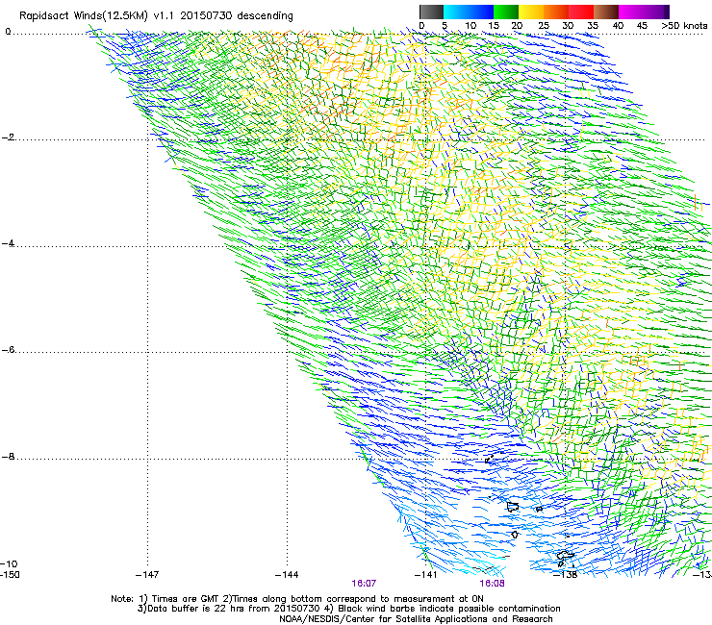Click the "-6" latitude axis label
Viewport: 712px width, 625px height.
point(8,350)
